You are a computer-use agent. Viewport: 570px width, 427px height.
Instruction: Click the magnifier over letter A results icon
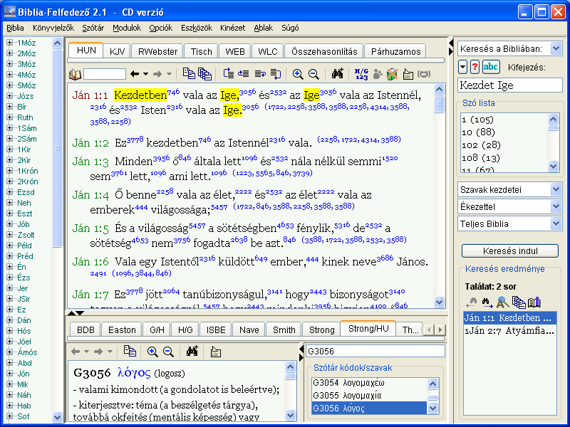click(x=503, y=302)
